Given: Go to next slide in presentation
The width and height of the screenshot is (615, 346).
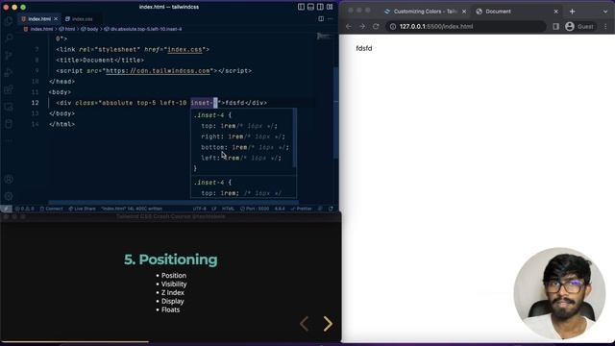Looking at the screenshot, I should (x=328, y=324).
